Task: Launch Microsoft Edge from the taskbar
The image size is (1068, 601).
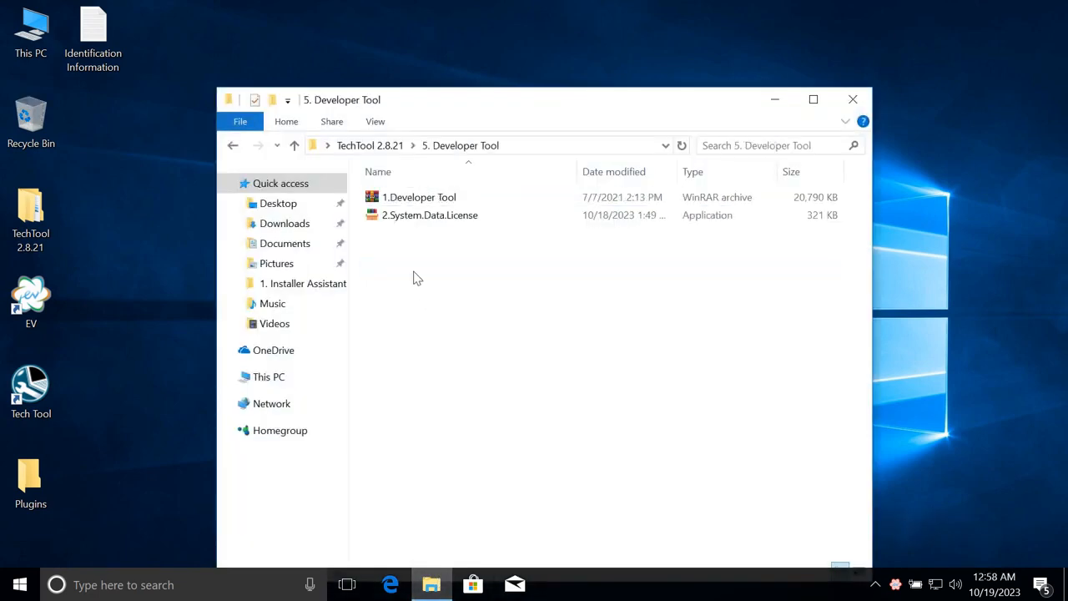Action: pyautogui.click(x=390, y=584)
